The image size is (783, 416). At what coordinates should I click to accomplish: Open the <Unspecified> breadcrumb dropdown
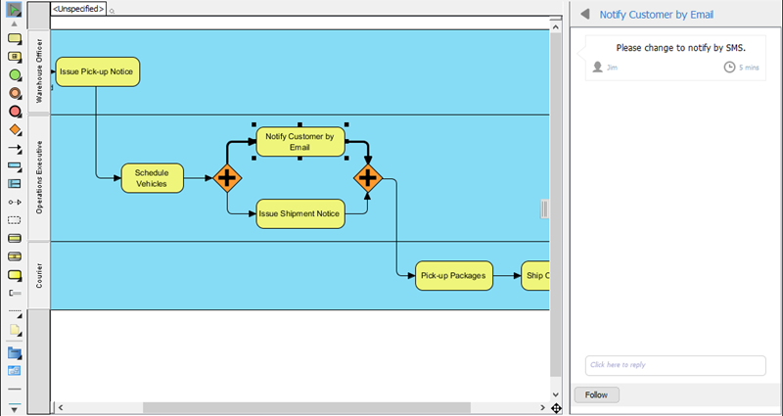[x=78, y=9]
